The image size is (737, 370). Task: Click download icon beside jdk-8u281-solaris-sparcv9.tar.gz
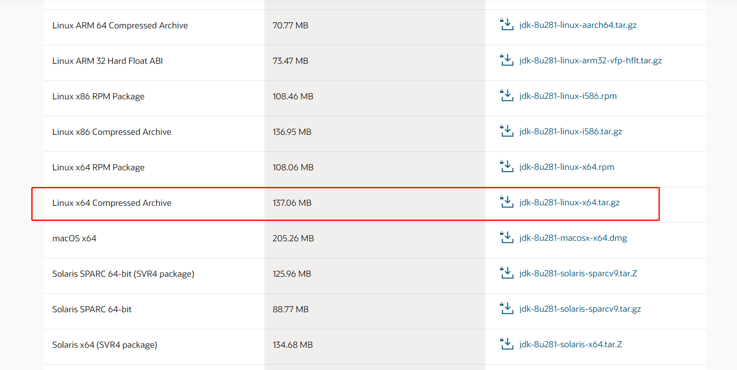click(507, 308)
